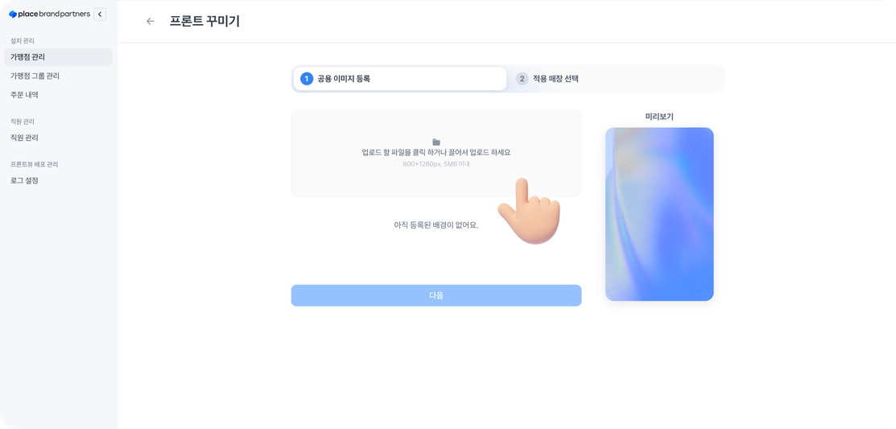Click the pointing hand graphic
Image resolution: width=896 pixels, height=429 pixels.
[x=529, y=211]
